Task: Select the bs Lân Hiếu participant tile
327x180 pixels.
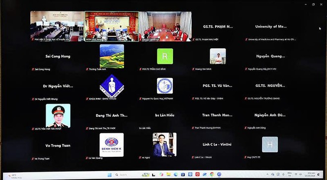Action: pyautogui.click(x=165, y=115)
